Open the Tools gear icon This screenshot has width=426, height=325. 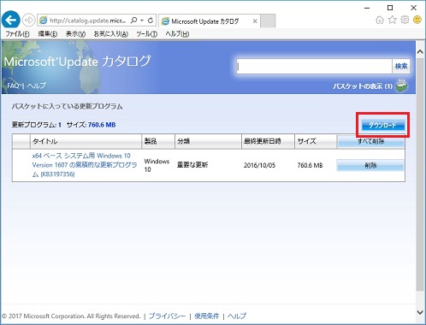(x=405, y=20)
